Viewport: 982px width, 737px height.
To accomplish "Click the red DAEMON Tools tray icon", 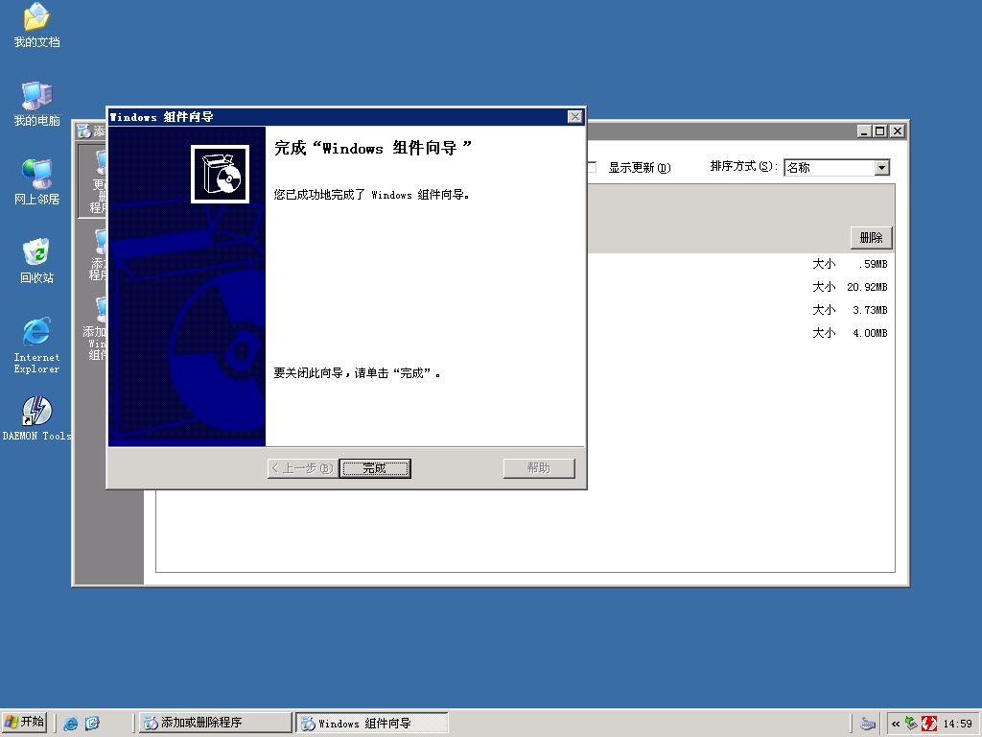I will 929,724.
